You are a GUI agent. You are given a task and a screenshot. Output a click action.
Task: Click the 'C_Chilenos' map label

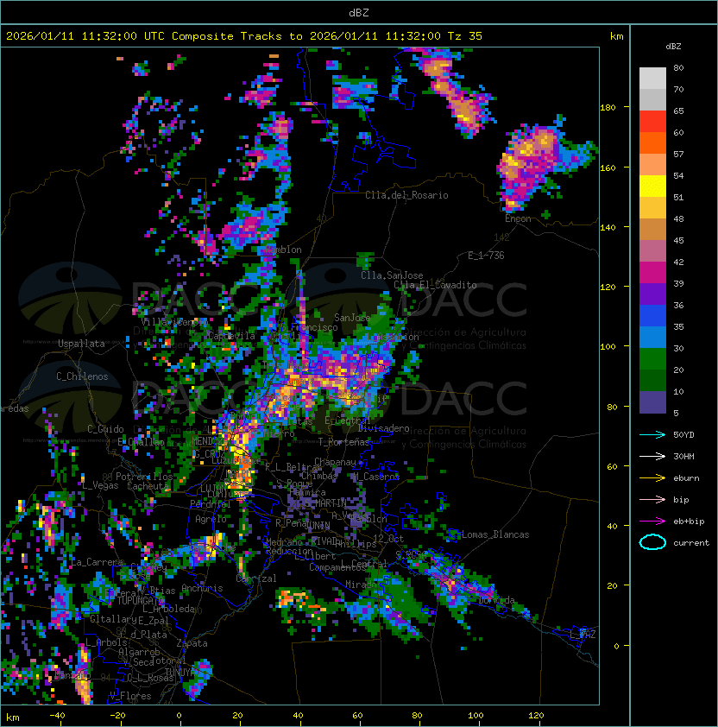pyautogui.click(x=82, y=376)
